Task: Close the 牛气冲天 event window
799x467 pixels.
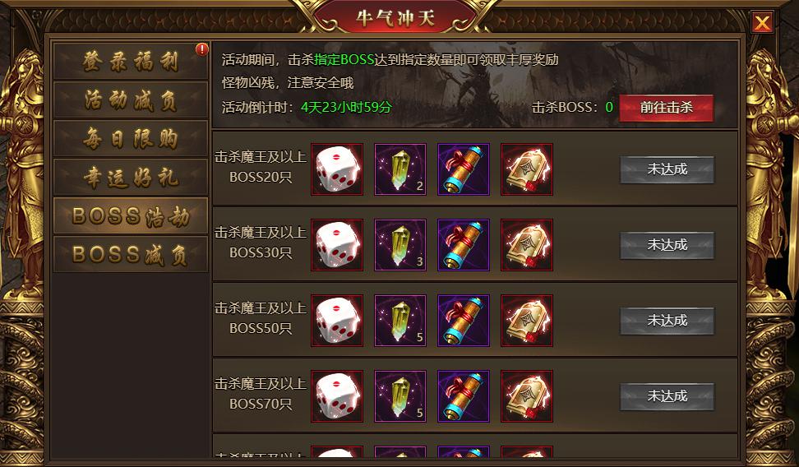Action: (762, 22)
